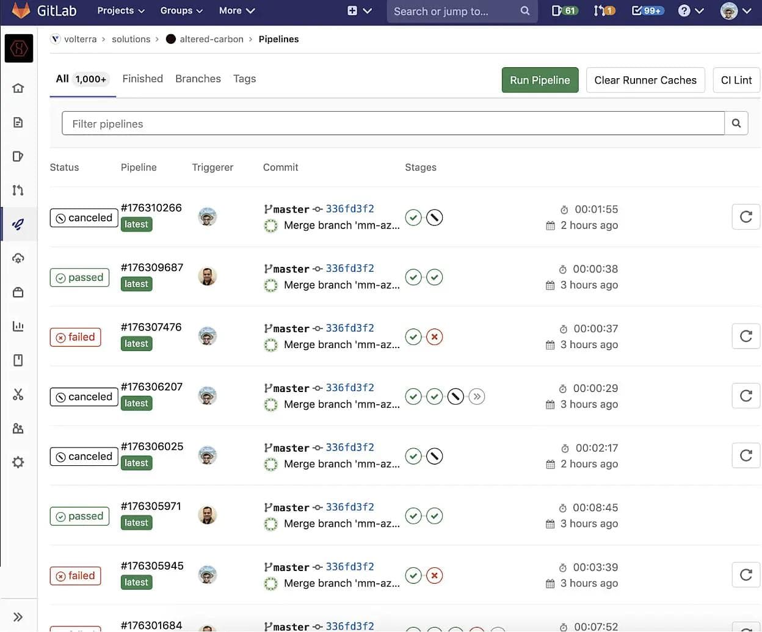Switch to the Finished pipelines tab

click(x=142, y=78)
